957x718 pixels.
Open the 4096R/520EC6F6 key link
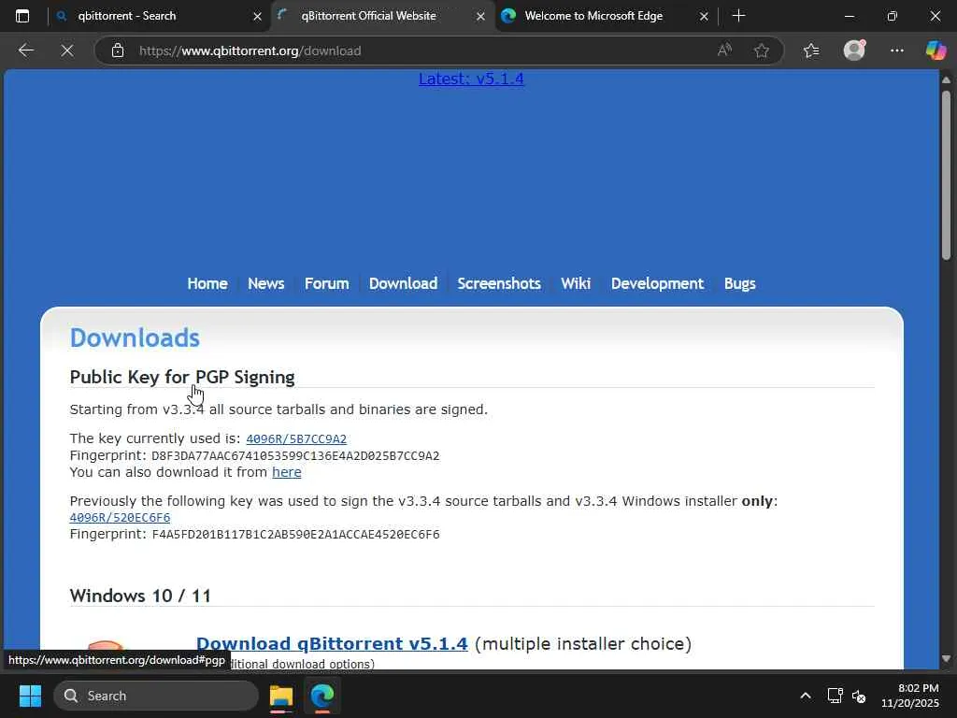click(120, 518)
